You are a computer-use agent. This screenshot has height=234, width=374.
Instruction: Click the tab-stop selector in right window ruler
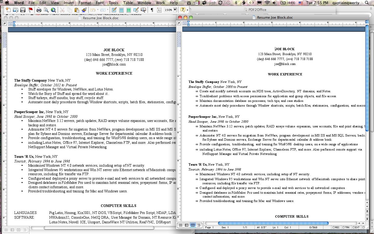point(179,23)
